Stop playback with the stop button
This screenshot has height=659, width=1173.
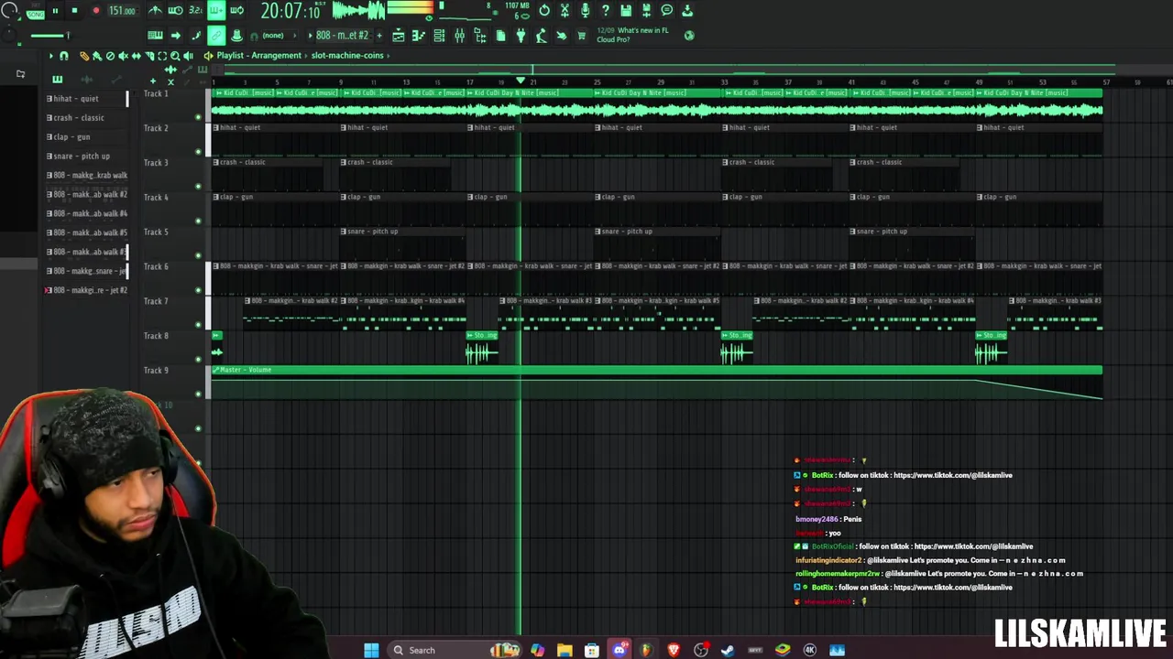pyautogui.click(x=74, y=11)
